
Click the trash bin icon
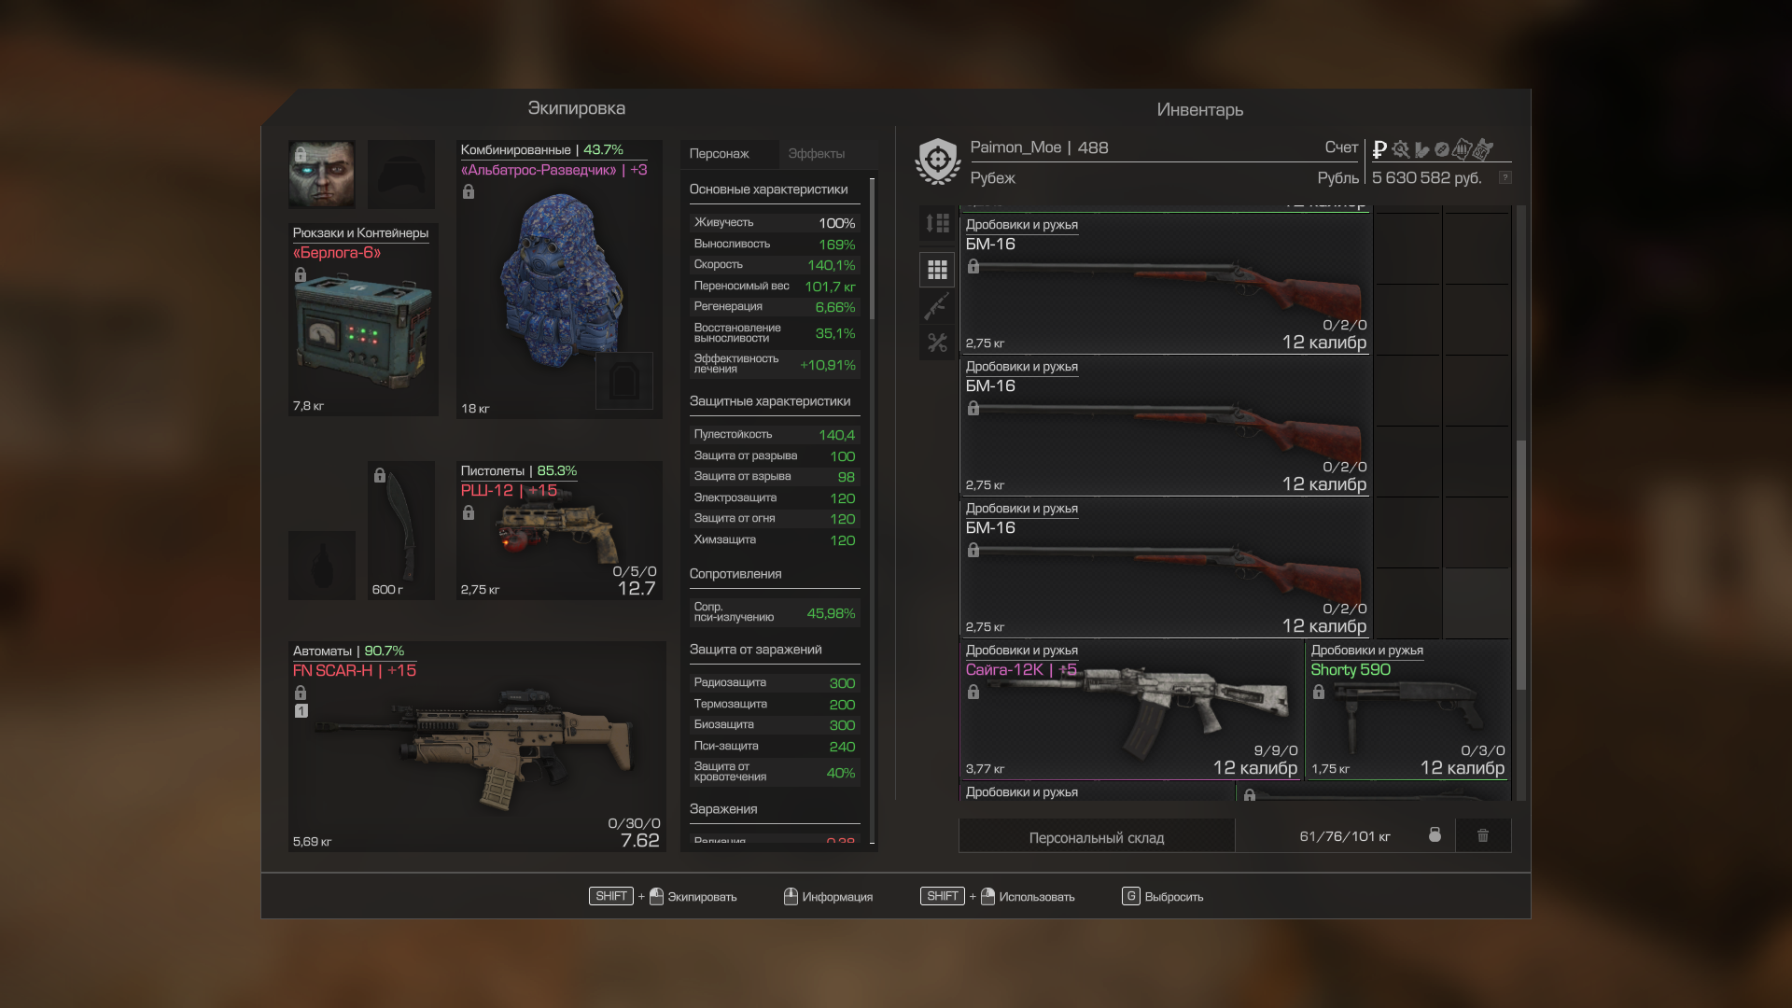coord(1483,835)
